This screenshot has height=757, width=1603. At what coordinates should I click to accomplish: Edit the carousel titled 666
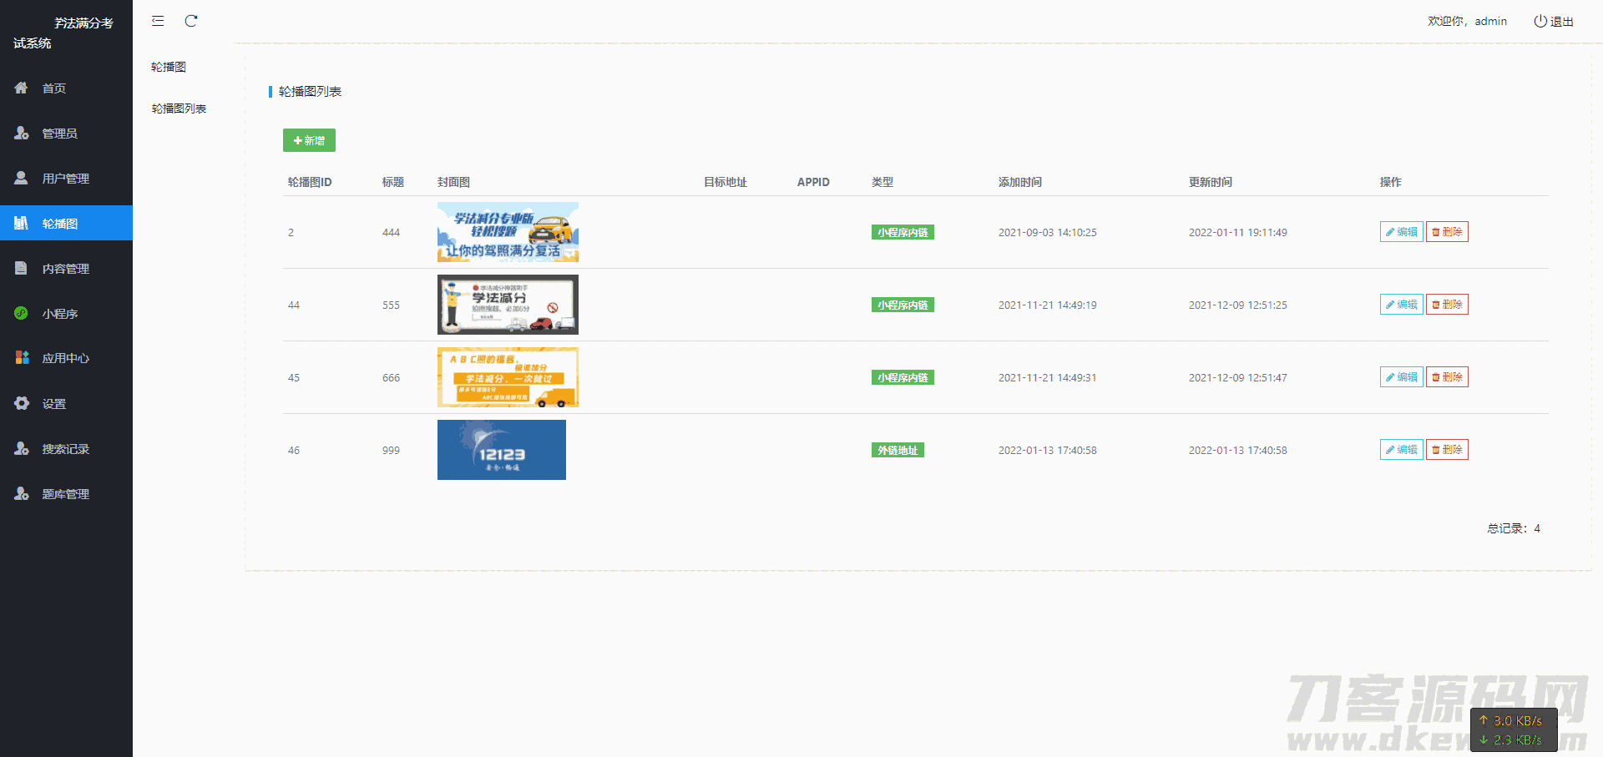[1401, 377]
